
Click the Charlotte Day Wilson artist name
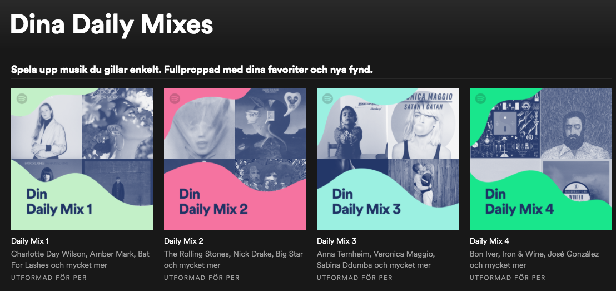pyautogui.click(x=48, y=254)
